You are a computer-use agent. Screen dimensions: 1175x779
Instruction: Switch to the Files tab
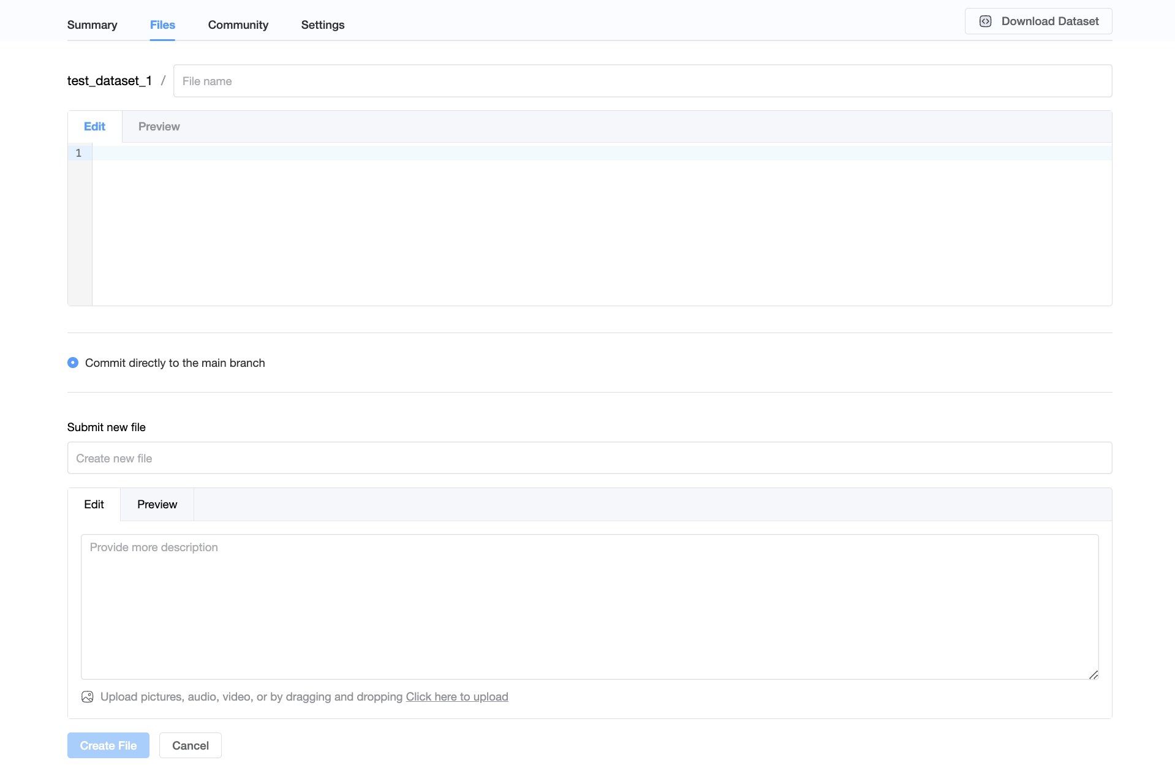point(162,25)
